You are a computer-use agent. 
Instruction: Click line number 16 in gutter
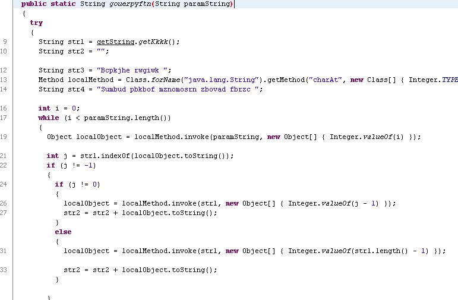(4, 108)
